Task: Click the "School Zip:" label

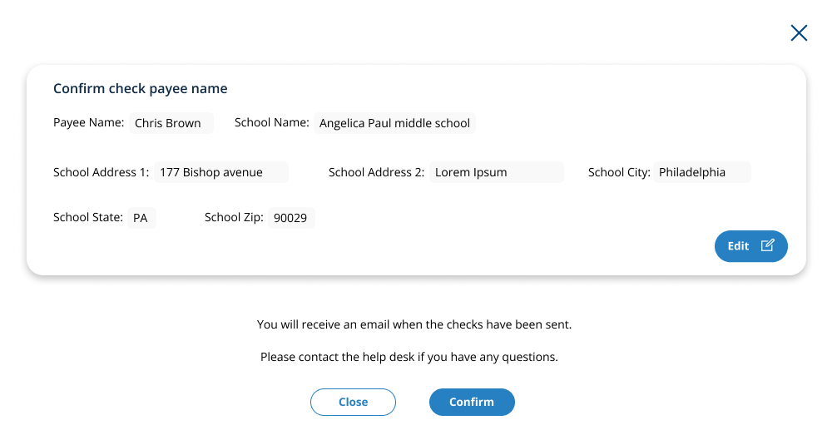Action: pos(234,217)
